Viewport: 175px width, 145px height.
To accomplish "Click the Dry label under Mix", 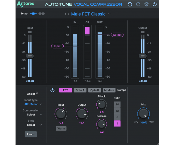I will point(136,122).
